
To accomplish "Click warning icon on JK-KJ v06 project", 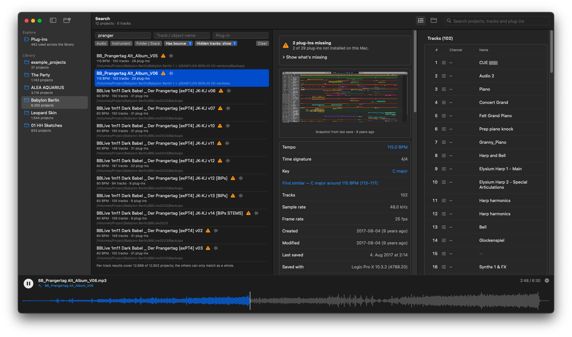I will click(x=221, y=91).
